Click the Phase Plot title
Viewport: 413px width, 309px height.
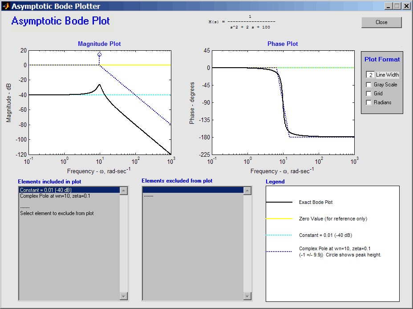[x=283, y=44]
